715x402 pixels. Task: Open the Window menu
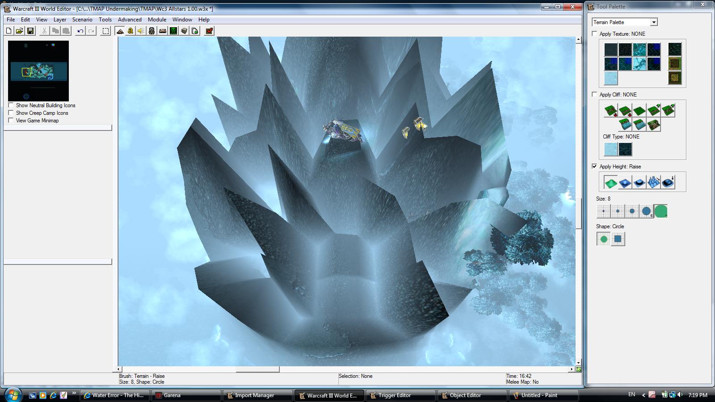[182, 20]
